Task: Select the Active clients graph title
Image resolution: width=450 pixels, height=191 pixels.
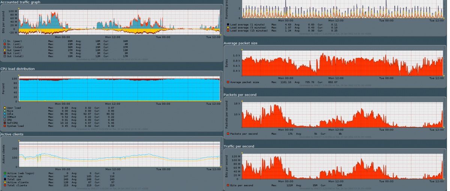Action: coord(13,134)
